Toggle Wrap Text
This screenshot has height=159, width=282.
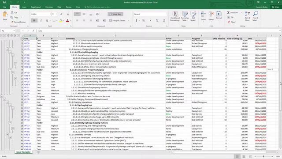click(x=115, y=14)
